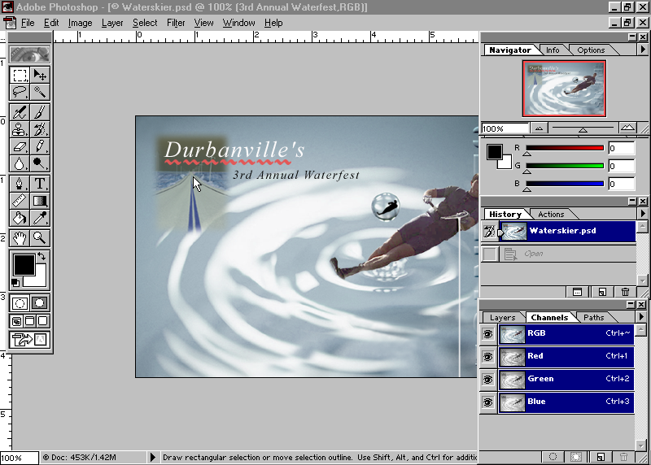Select the Rubber Stamp tool
Viewport: 651px width, 465px height.
[20, 129]
